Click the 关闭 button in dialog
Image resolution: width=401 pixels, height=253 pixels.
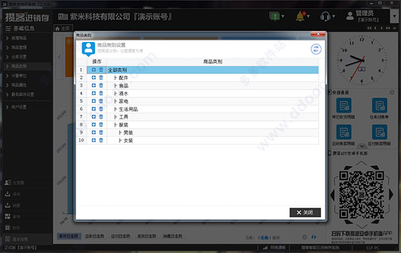tap(305, 212)
